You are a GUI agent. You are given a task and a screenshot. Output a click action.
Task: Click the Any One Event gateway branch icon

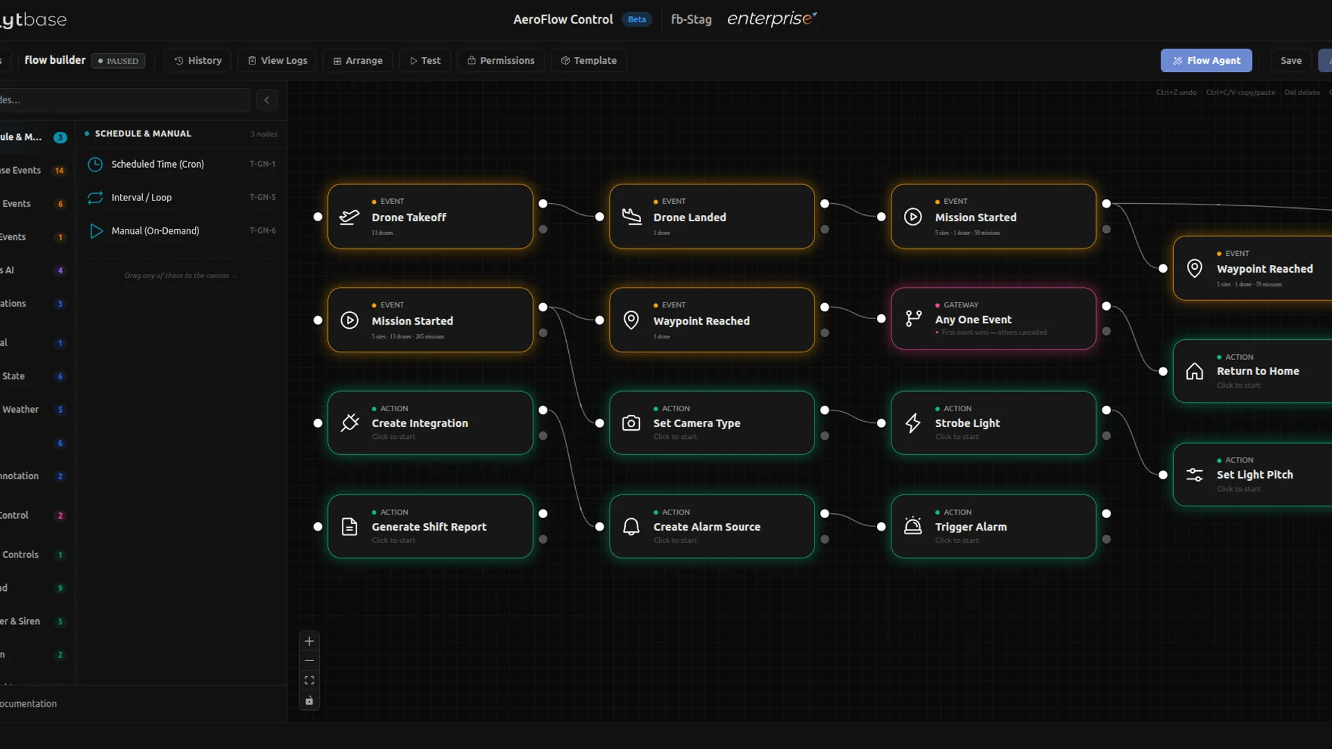(913, 319)
